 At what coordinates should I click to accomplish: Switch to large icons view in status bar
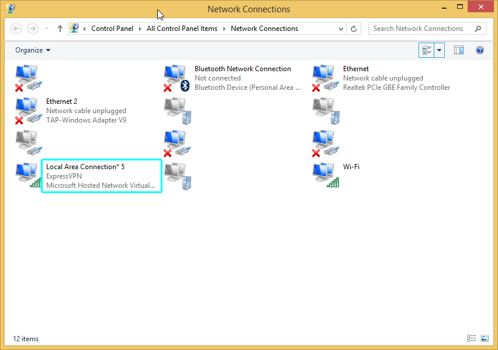[485, 338]
